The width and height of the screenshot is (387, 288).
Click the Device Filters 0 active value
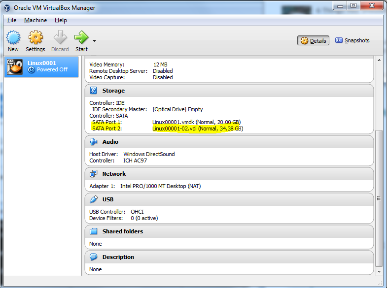point(144,218)
